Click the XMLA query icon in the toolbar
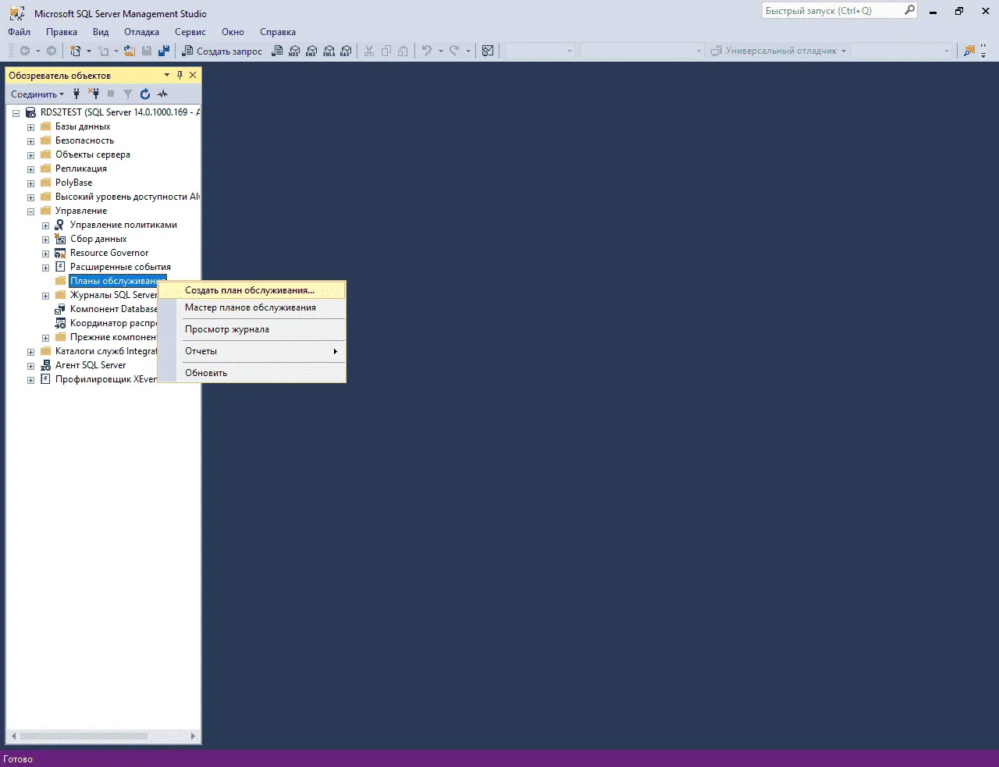Image resolution: width=999 pixels, height=767 pixels. [329, 51]
